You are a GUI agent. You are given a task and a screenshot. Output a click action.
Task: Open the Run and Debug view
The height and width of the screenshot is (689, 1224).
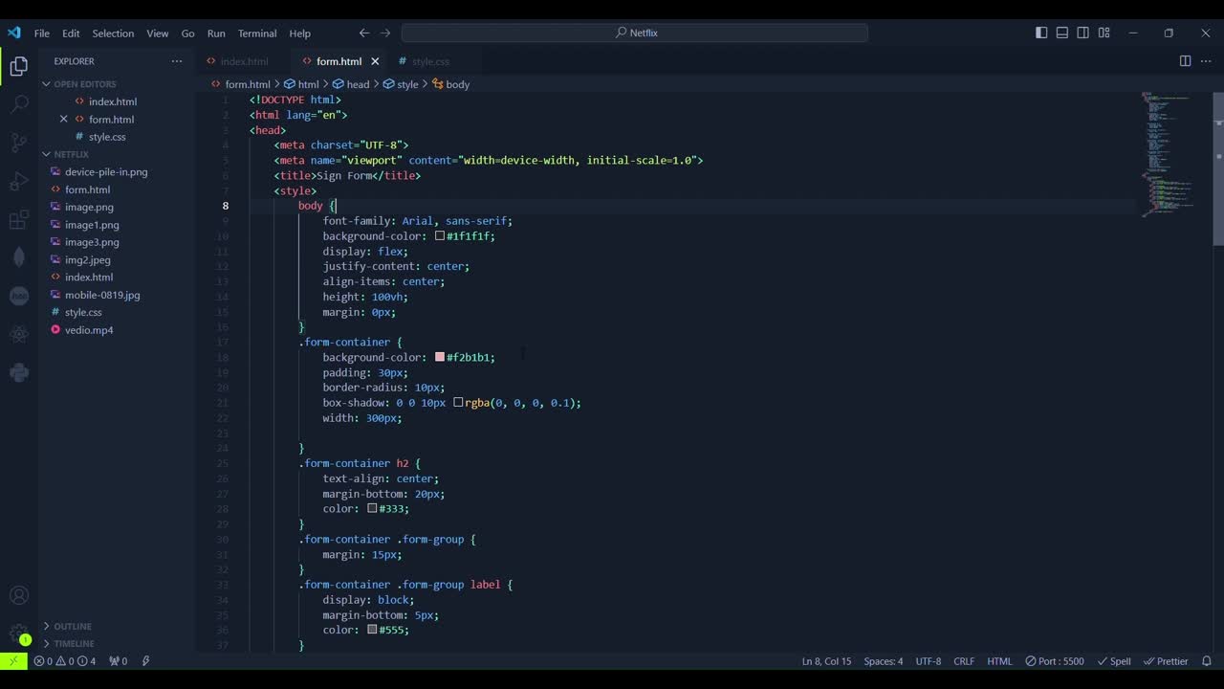pos(19,181)
